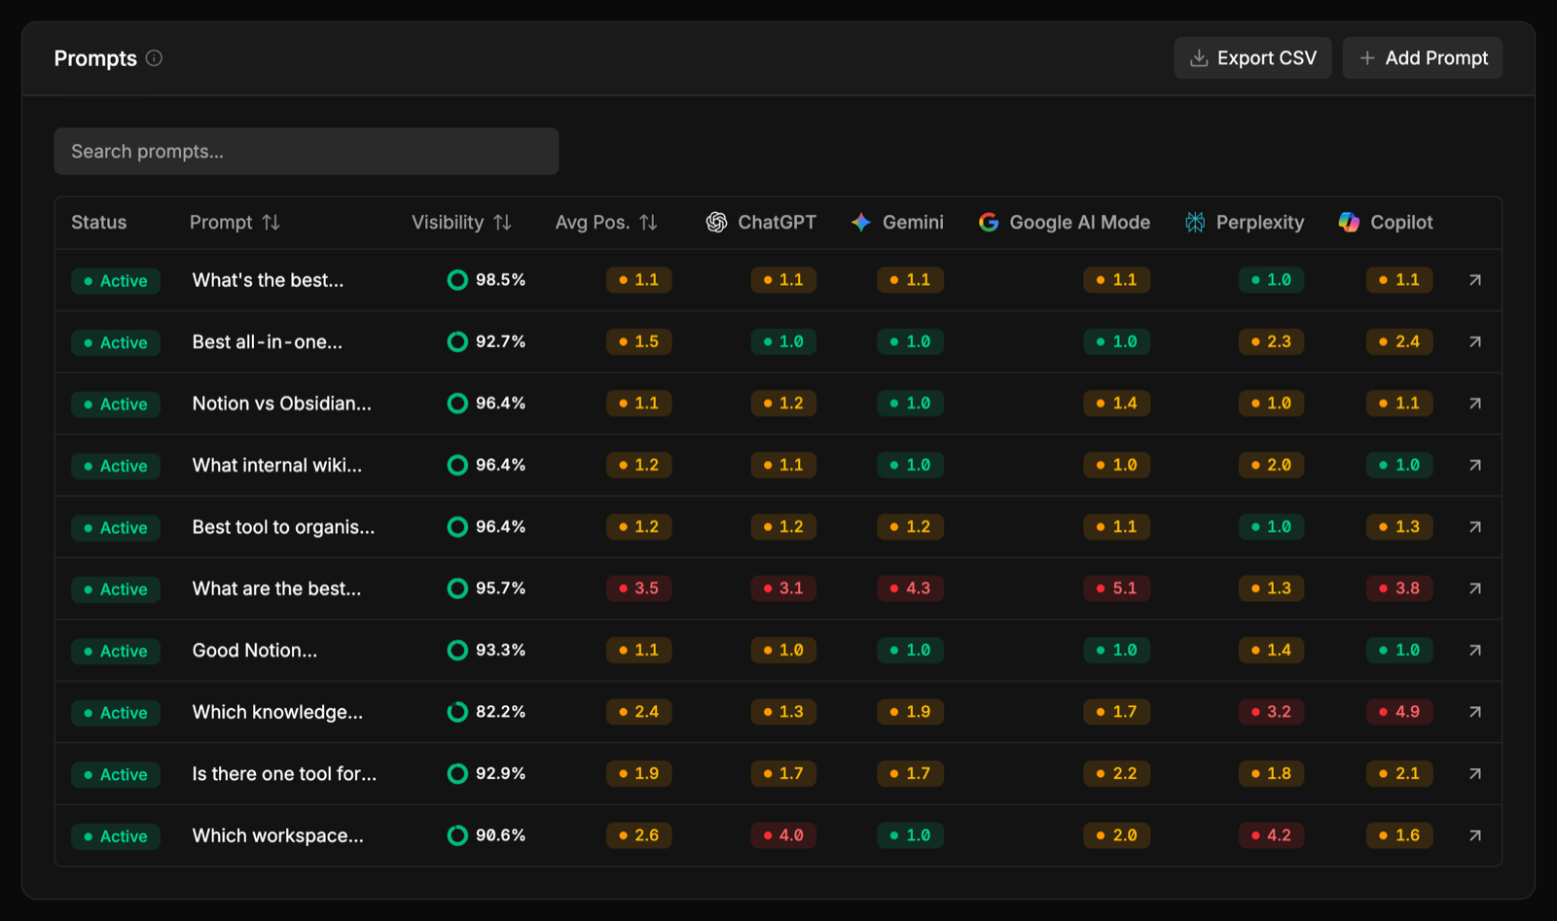
Task: Click visibility ring icon for 95.7% row
Action: coord(457,588)
